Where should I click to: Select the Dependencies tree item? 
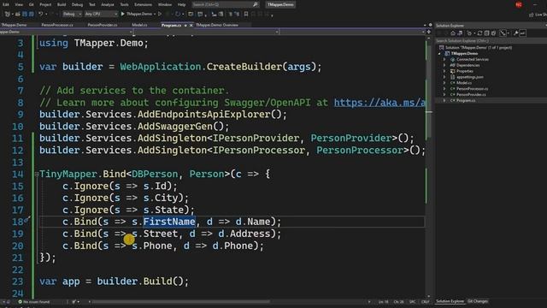coord(468,65)
